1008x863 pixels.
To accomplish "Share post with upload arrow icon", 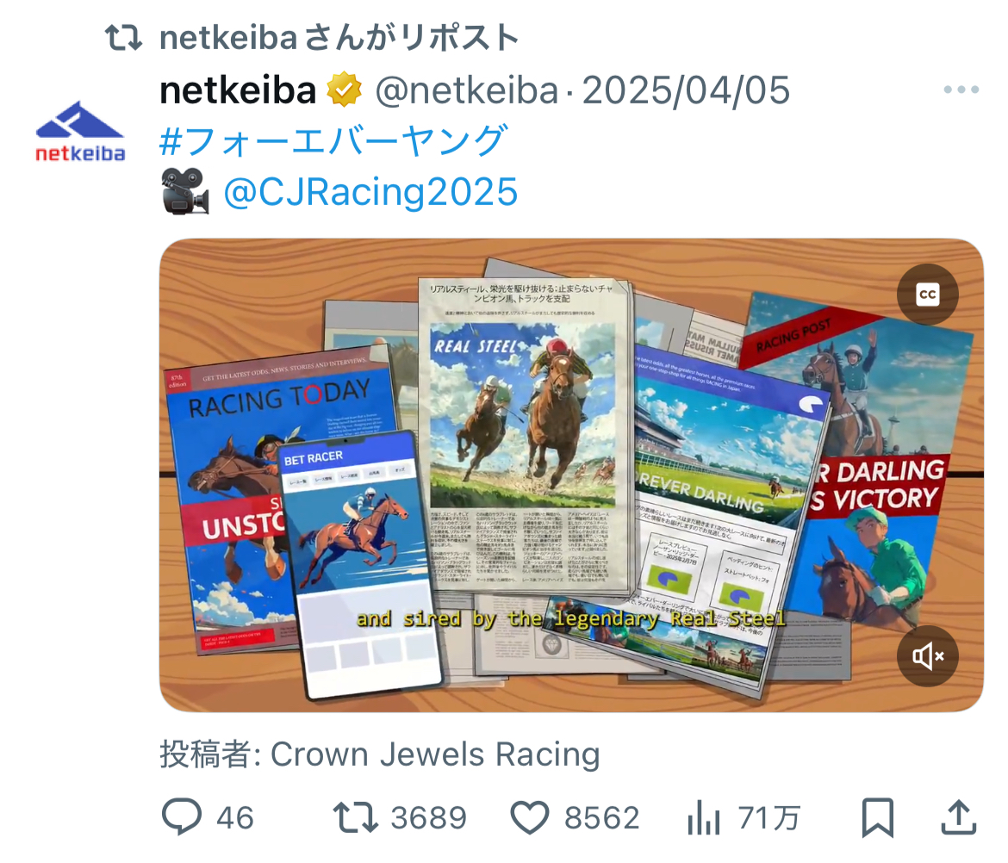I will point(959,817).
